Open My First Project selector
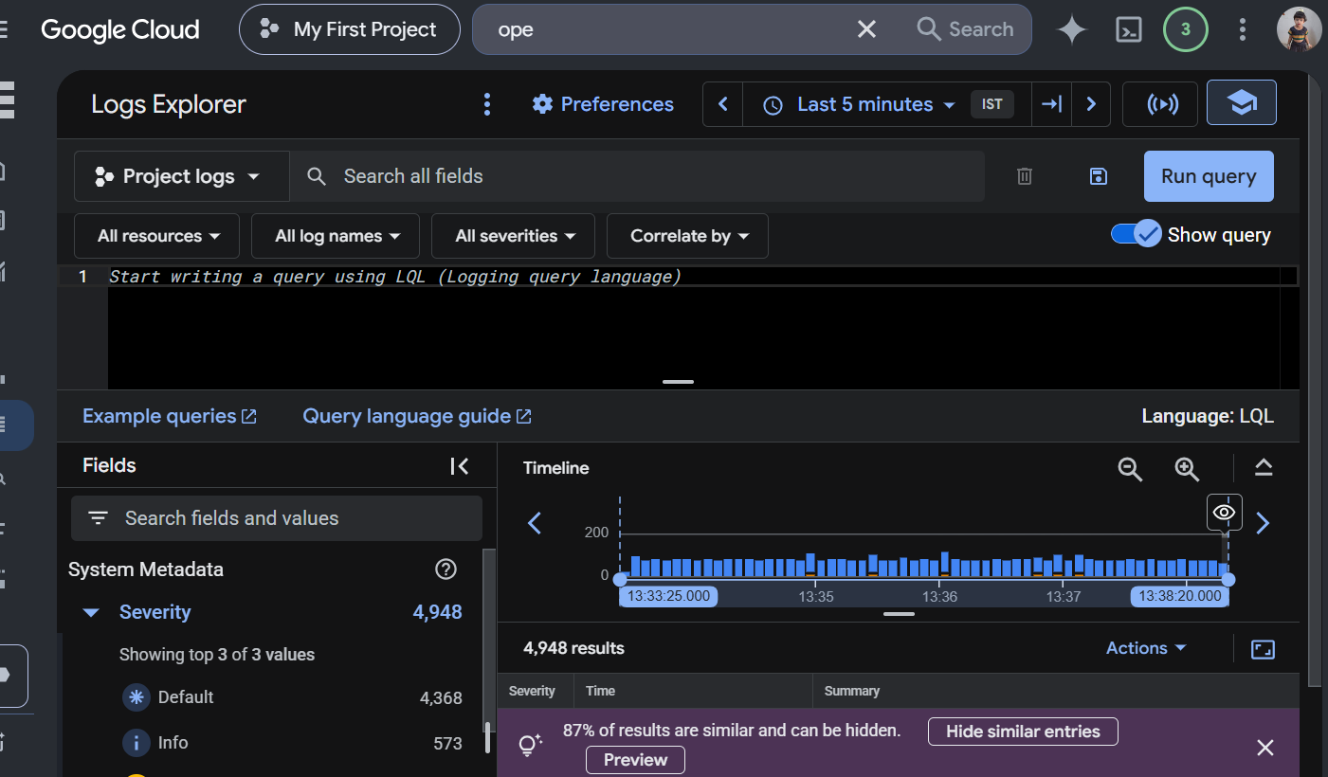Screen dimensions: 1328x777 pyautogui.click(x=350, y=29)
